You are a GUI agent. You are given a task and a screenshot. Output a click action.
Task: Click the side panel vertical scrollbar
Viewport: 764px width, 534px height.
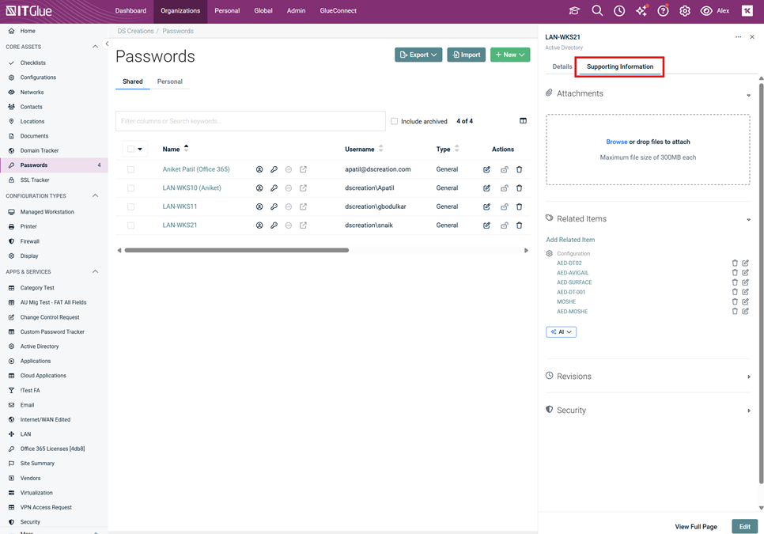coord(761,282)
